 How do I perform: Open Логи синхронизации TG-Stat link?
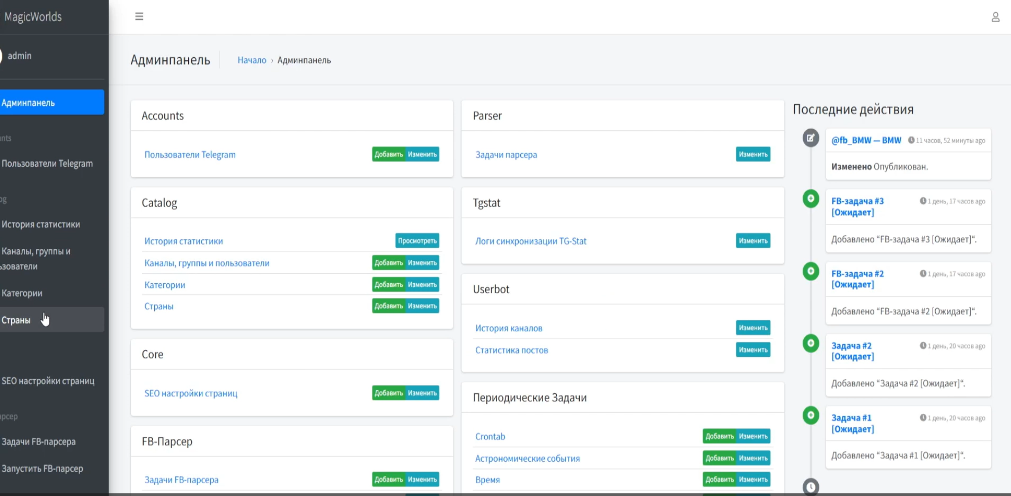pyautogui.click(x=531, y=241)
